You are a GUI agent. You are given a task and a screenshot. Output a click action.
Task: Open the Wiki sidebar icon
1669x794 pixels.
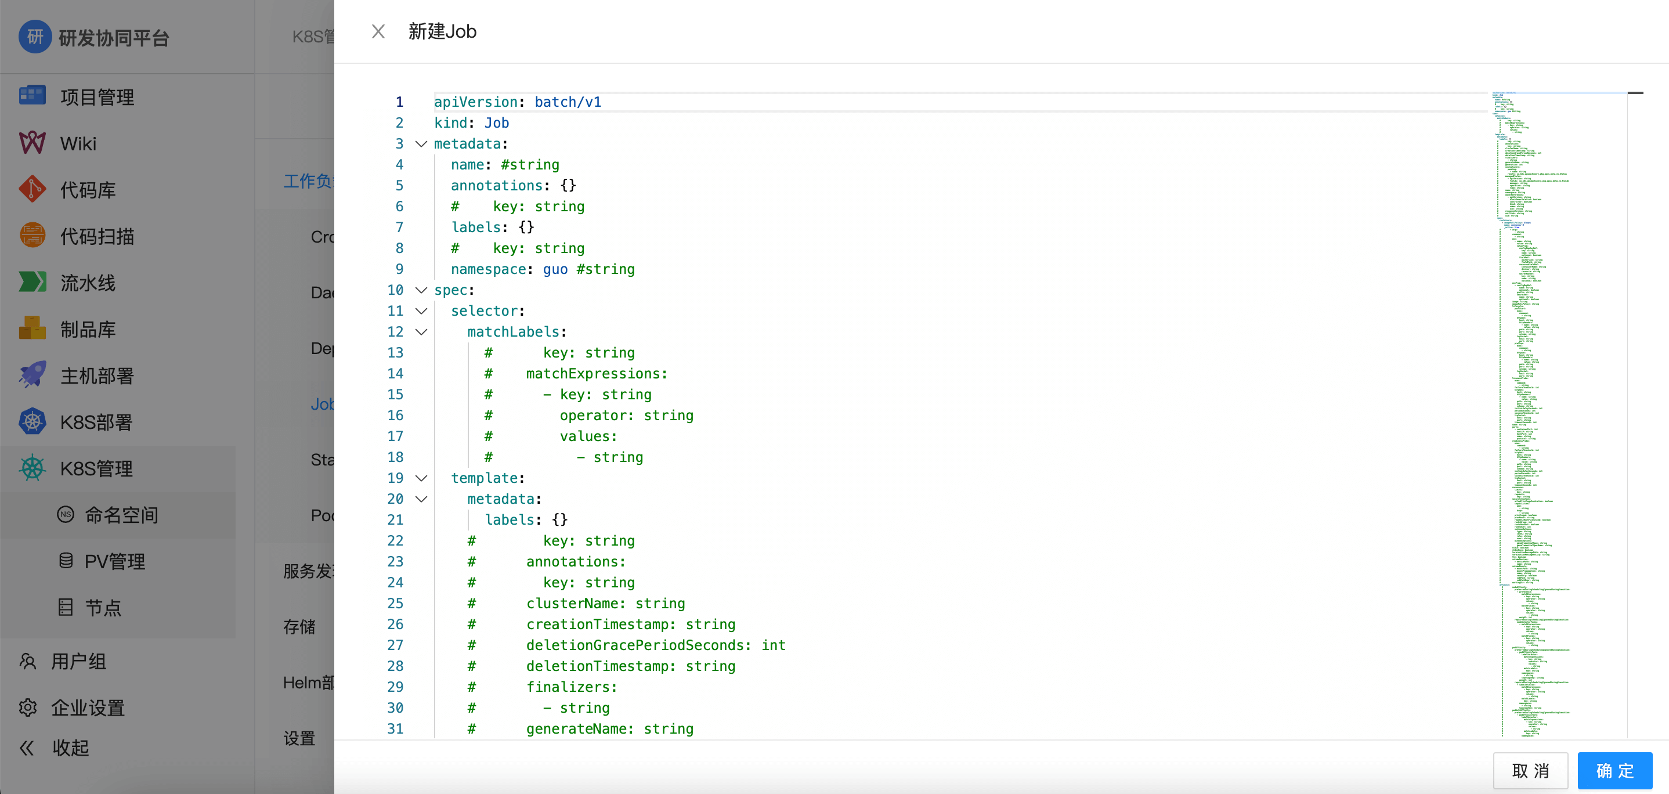tap(32, 143)
